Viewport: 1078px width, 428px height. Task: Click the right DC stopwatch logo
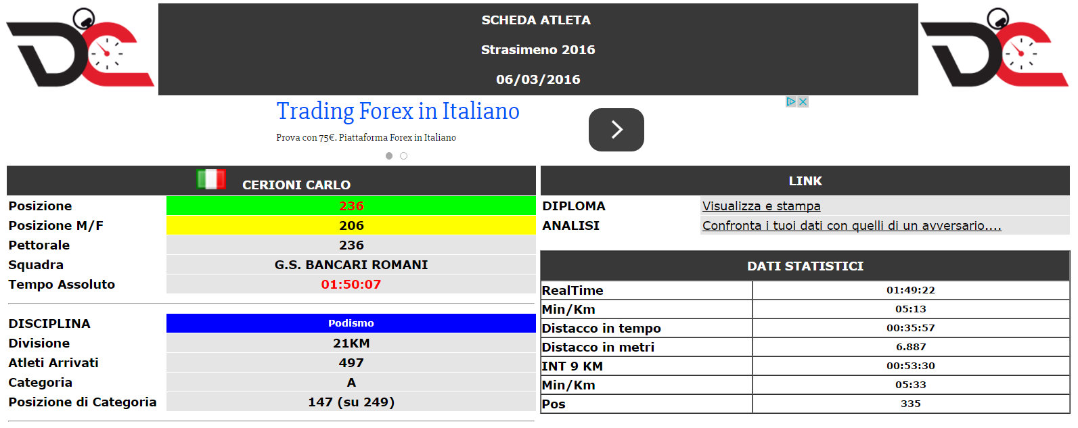click(x=995, y=49)
